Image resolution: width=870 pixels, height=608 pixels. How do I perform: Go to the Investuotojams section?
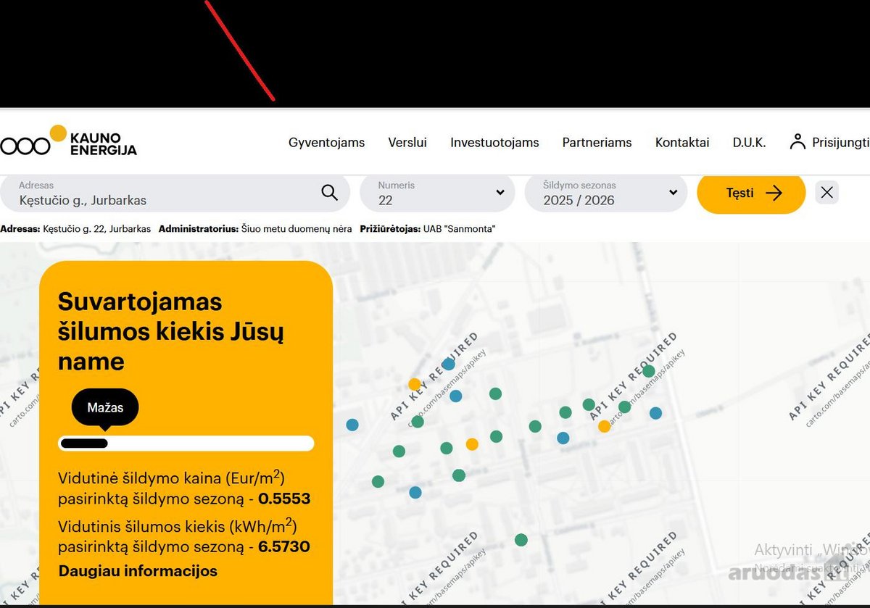point(494,143)
